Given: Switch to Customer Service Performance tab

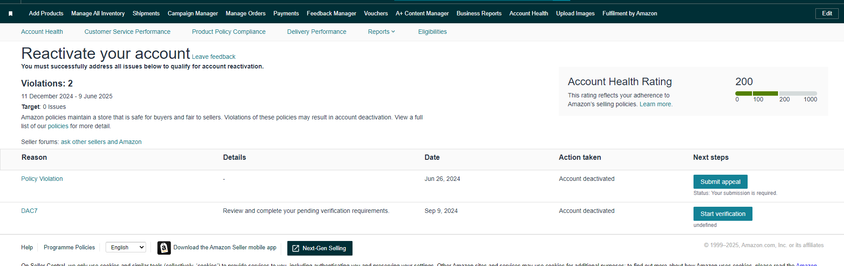Looking at the screenshot, I should coord(127,32).
